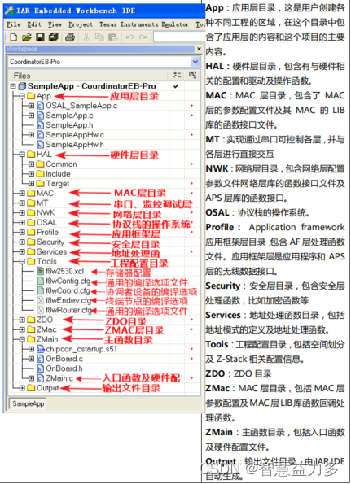Click the IAR Embedded Workbench title icon

[x=9, y=11]
